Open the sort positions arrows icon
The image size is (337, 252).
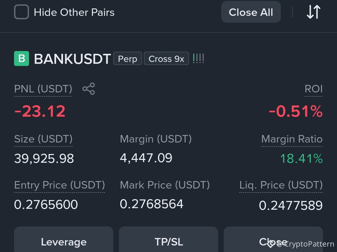(314, 12)
